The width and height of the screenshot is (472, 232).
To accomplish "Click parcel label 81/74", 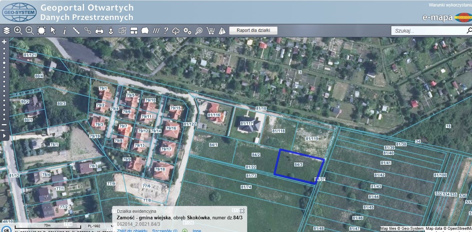I will point(246,187).
